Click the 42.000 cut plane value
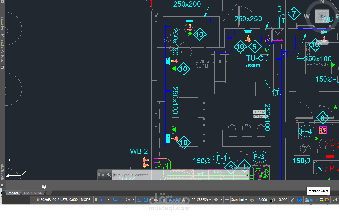The width and height of the screenshot is (339, 216). click(x=262, y=200)
